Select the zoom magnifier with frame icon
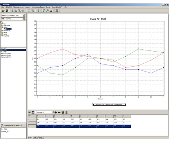Image resolution: width=169 pixels, height=142 pixels. 44,11
